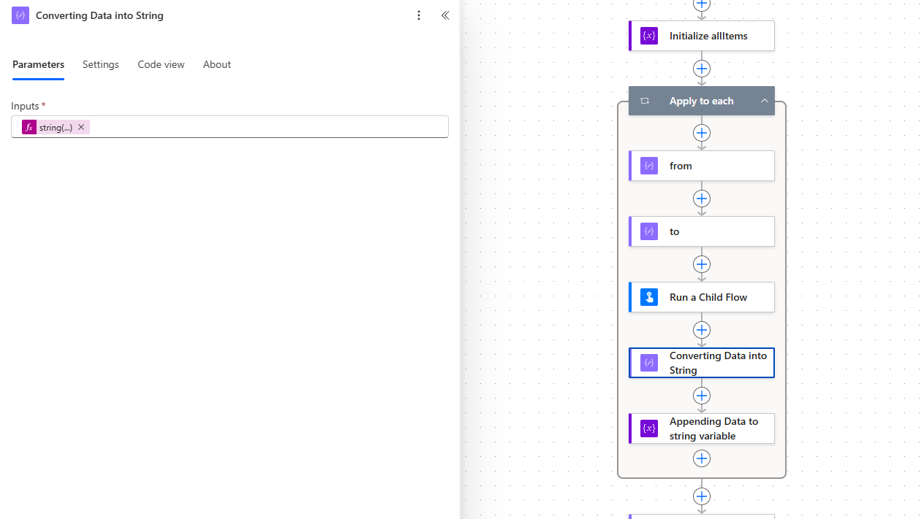924x519 pixels.
Task: Collapse the Apply to each loop
Action: point(765,101)
